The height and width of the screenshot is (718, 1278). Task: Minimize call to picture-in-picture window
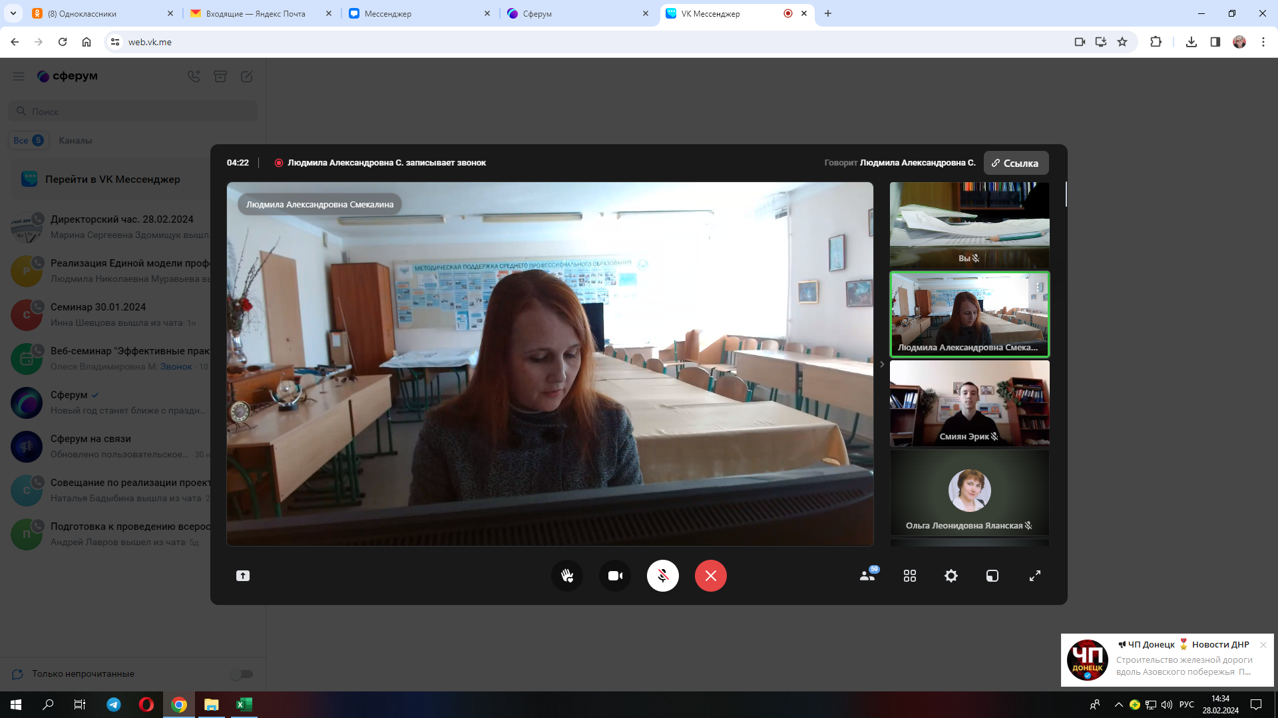pyautogui.click(x=992, y=576)
